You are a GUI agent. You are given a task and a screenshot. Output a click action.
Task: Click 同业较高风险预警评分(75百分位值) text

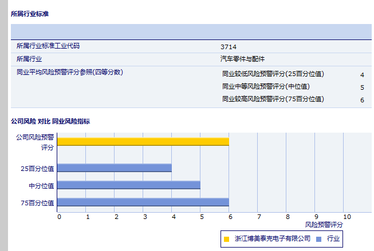pos(273,99)
